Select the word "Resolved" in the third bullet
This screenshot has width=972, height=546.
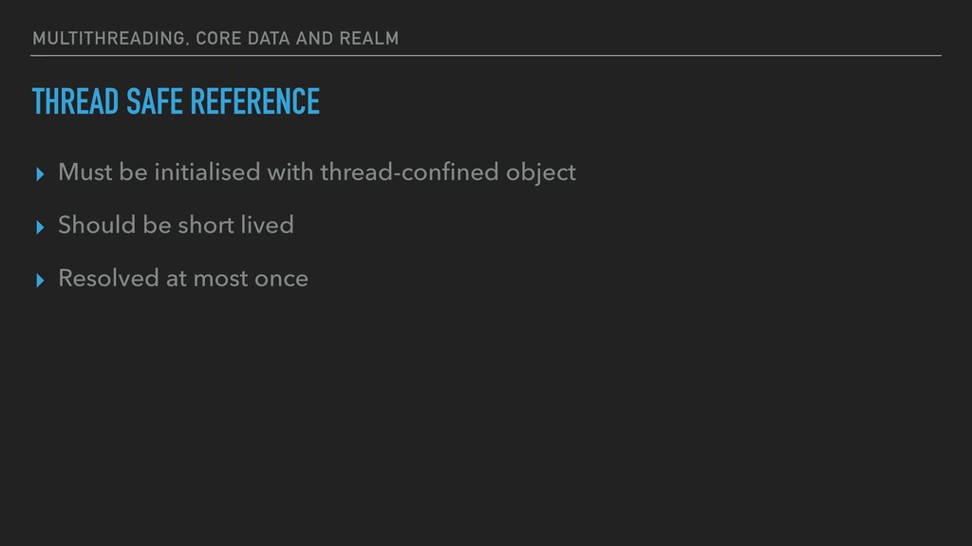108,278
